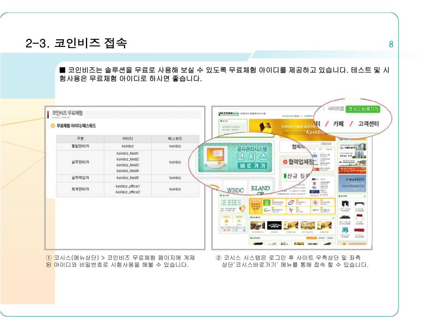Open the 카페 menu item
This screenshot has width=423, height=317.
point(338,124)
